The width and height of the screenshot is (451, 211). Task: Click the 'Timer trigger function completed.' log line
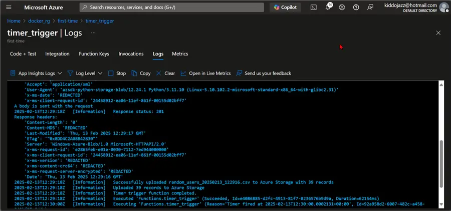click(105, 193)
